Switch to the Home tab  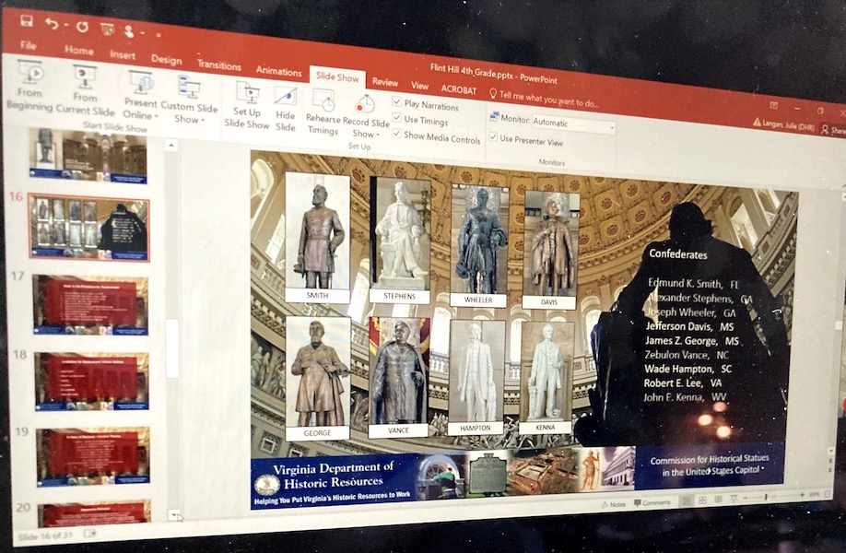[x=79, y=50]
